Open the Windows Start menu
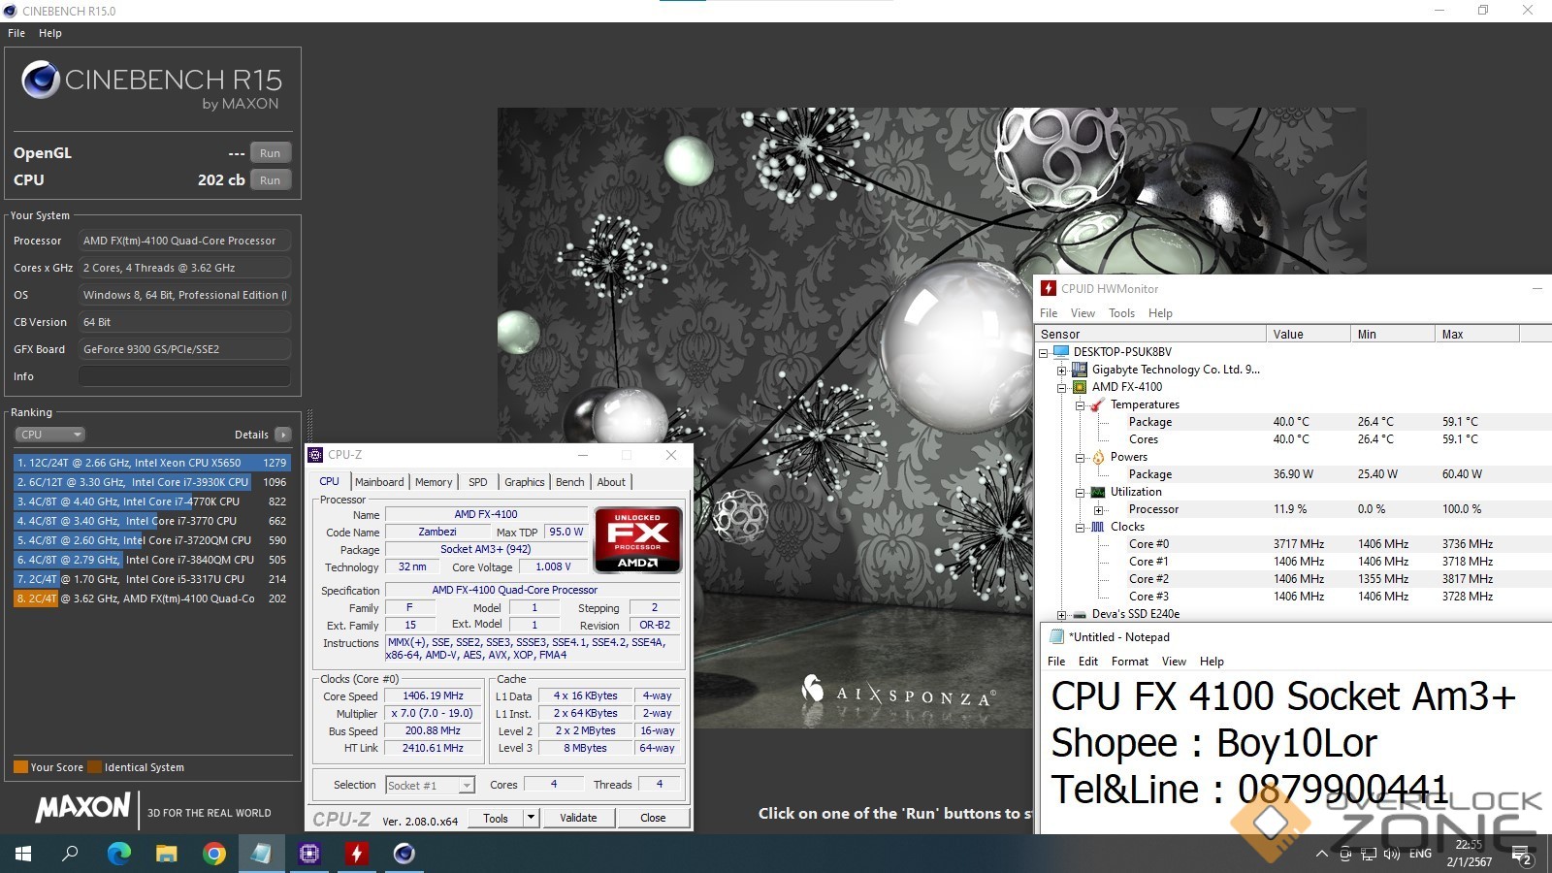The image size is (1552, 873). click(23, 854)
